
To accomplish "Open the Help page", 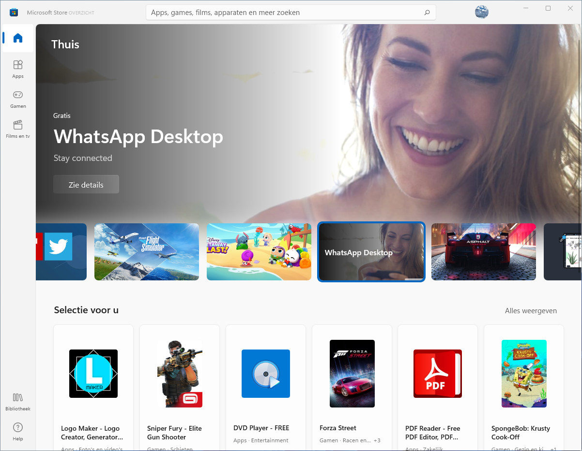I will [18, 432].
